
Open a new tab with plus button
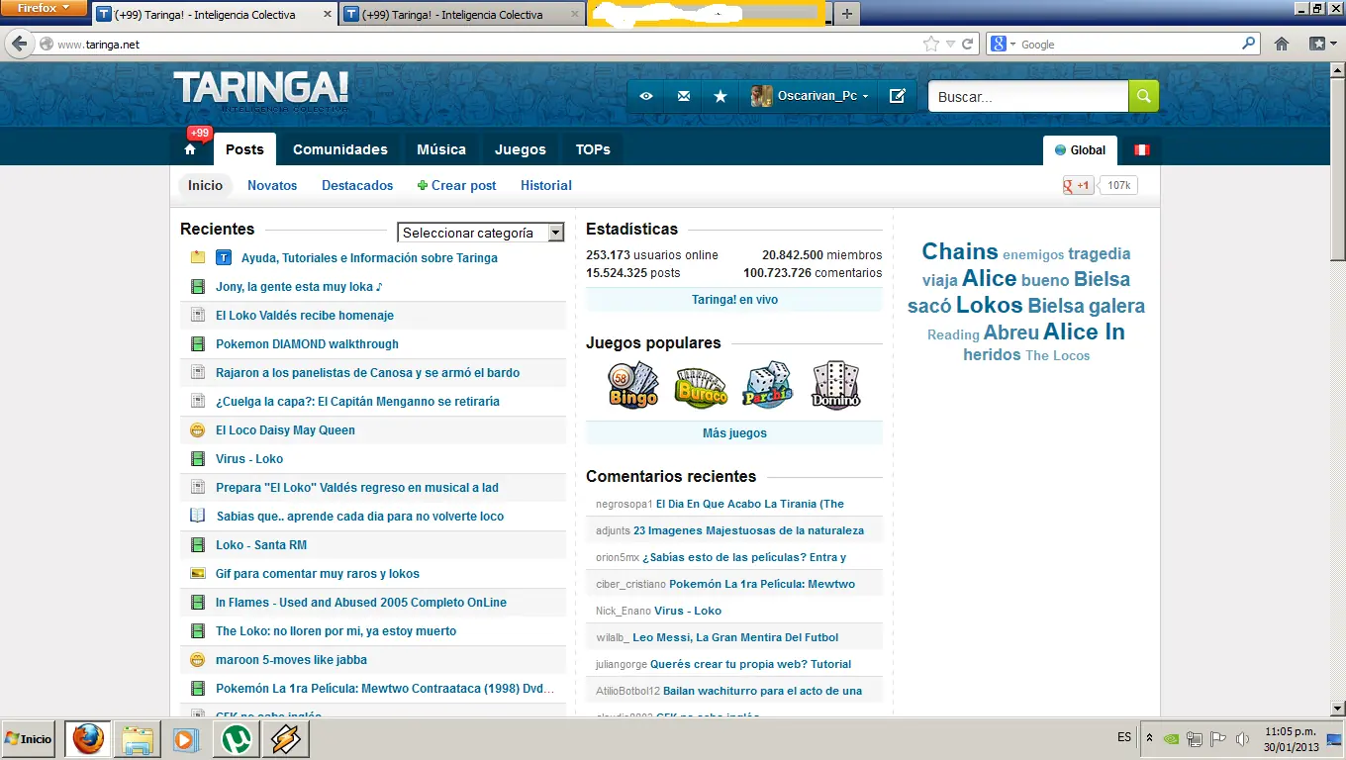pos(846,14)
